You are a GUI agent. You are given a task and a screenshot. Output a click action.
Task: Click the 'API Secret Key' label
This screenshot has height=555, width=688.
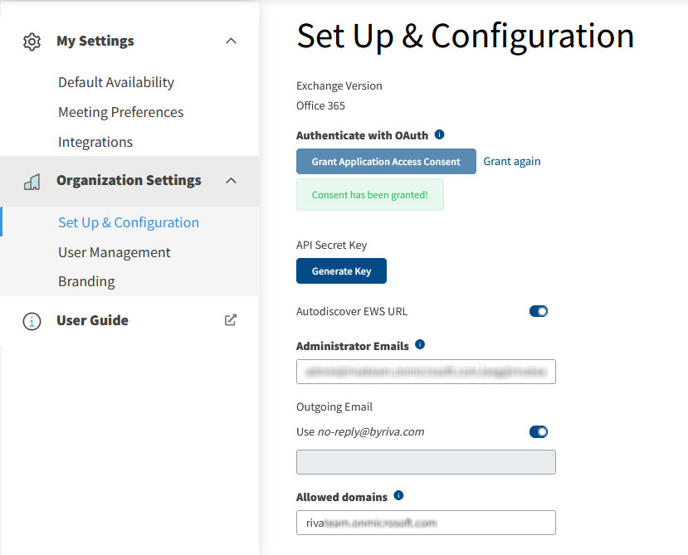coord(331,246)
